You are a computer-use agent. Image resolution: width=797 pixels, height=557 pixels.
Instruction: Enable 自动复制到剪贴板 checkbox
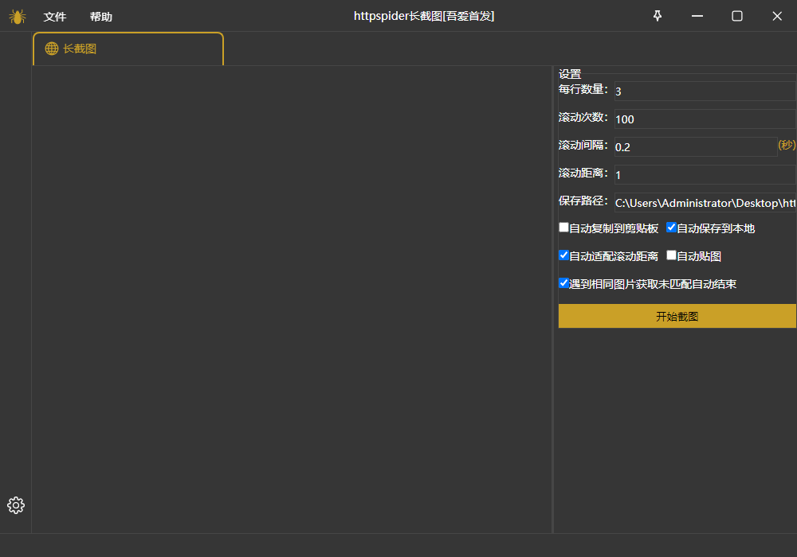click(563, 227)
